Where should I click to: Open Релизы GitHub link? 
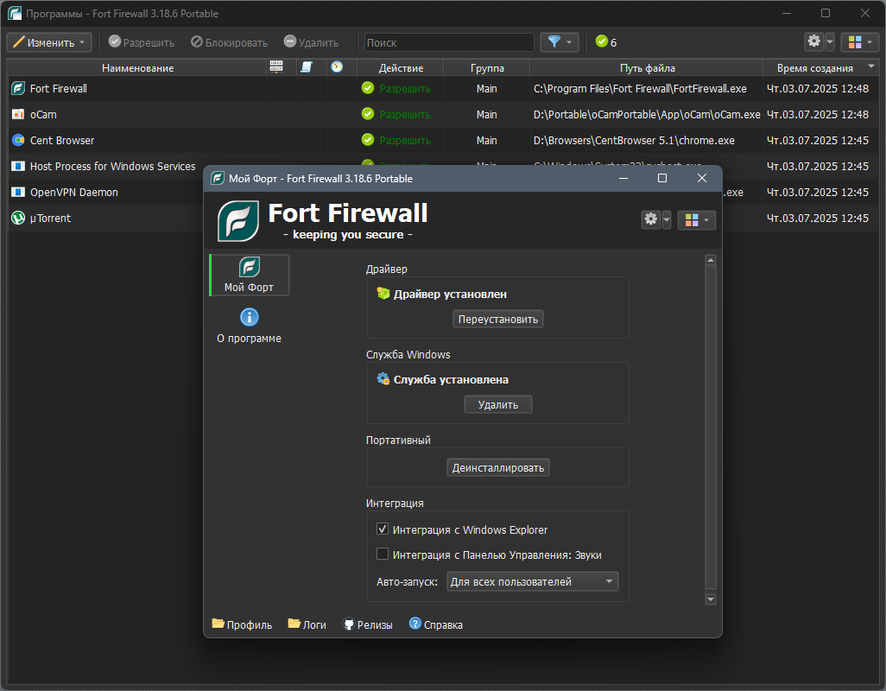[367, 624]
